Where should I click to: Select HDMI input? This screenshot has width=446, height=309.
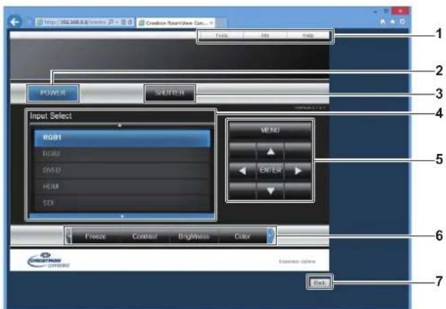(122, 186)
